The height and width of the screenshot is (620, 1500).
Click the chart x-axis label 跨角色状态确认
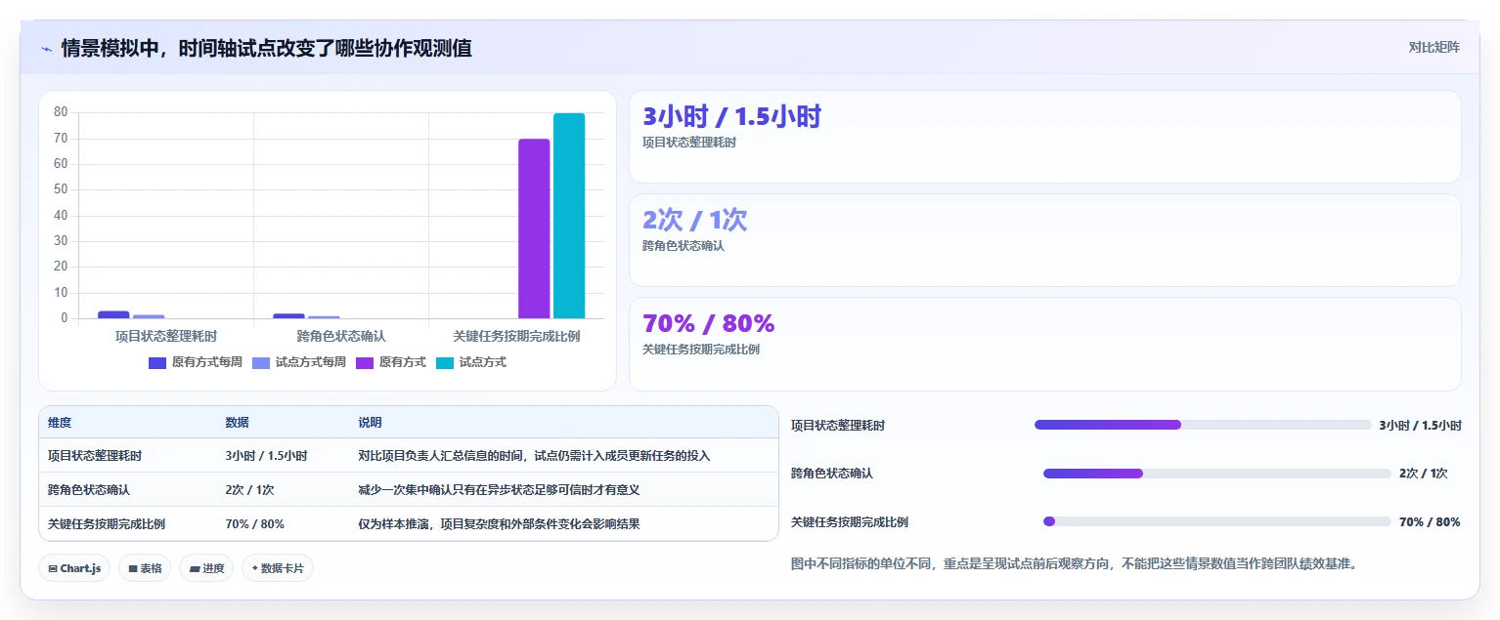coord(341,336)
